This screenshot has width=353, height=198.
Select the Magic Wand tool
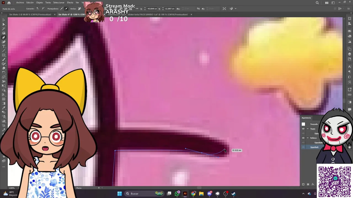(x=4, y=29)
